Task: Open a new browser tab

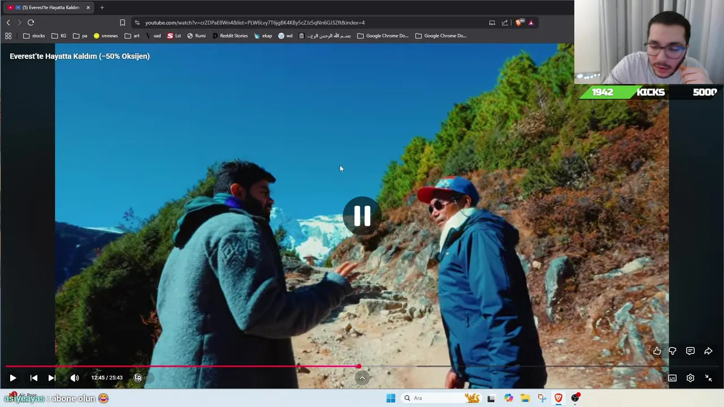Action: [x=102, y=7]
